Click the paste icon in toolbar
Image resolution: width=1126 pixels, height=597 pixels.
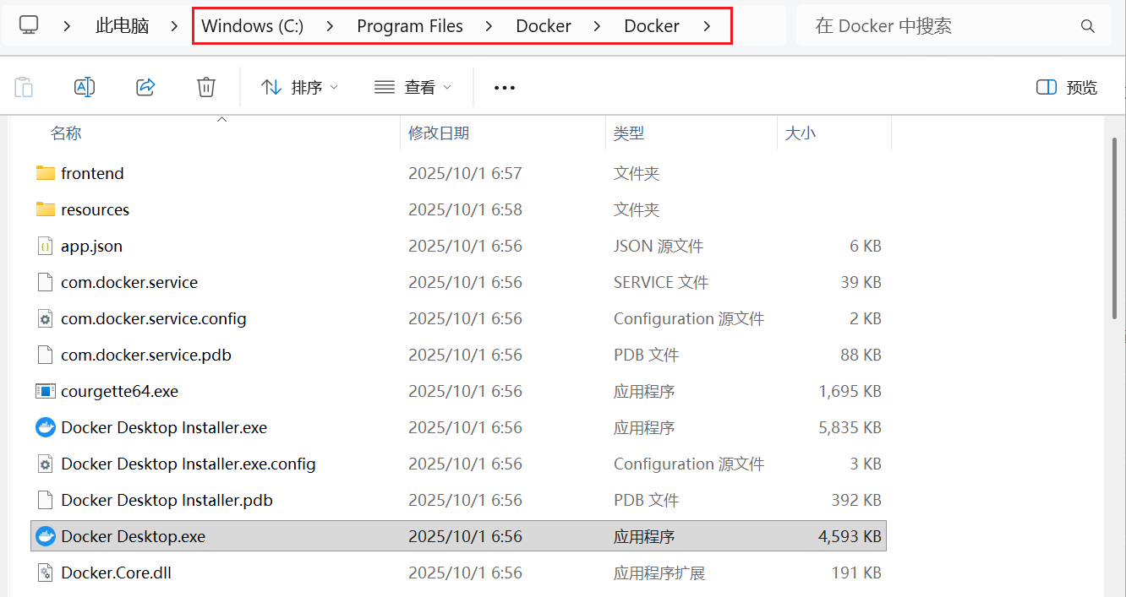coord(25,87)
